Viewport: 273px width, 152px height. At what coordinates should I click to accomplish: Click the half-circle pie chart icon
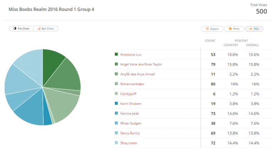[15, 28]
